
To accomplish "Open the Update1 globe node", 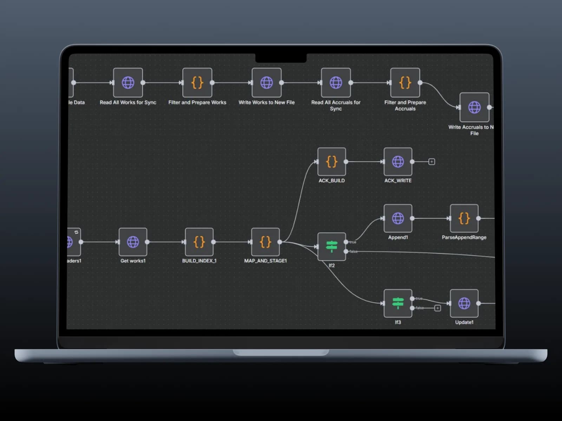I will 464,303.
